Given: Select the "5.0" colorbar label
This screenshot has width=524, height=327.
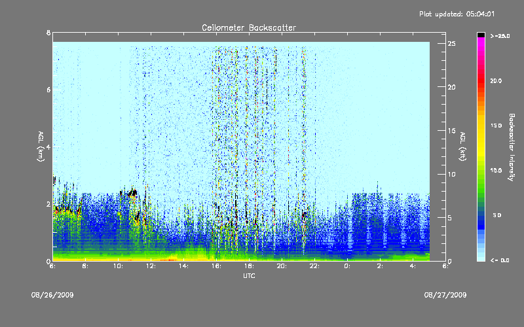Looking at the screenshot, I should click(497, 215).
